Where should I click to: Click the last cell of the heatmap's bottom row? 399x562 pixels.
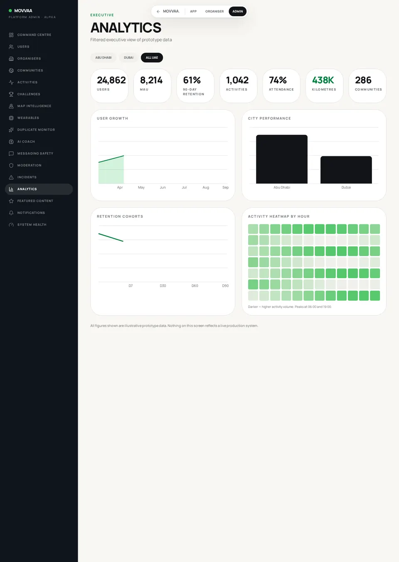(x=375, y=296)
